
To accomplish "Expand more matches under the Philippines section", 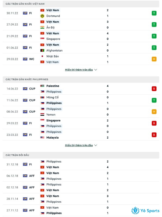I will 79,145.
